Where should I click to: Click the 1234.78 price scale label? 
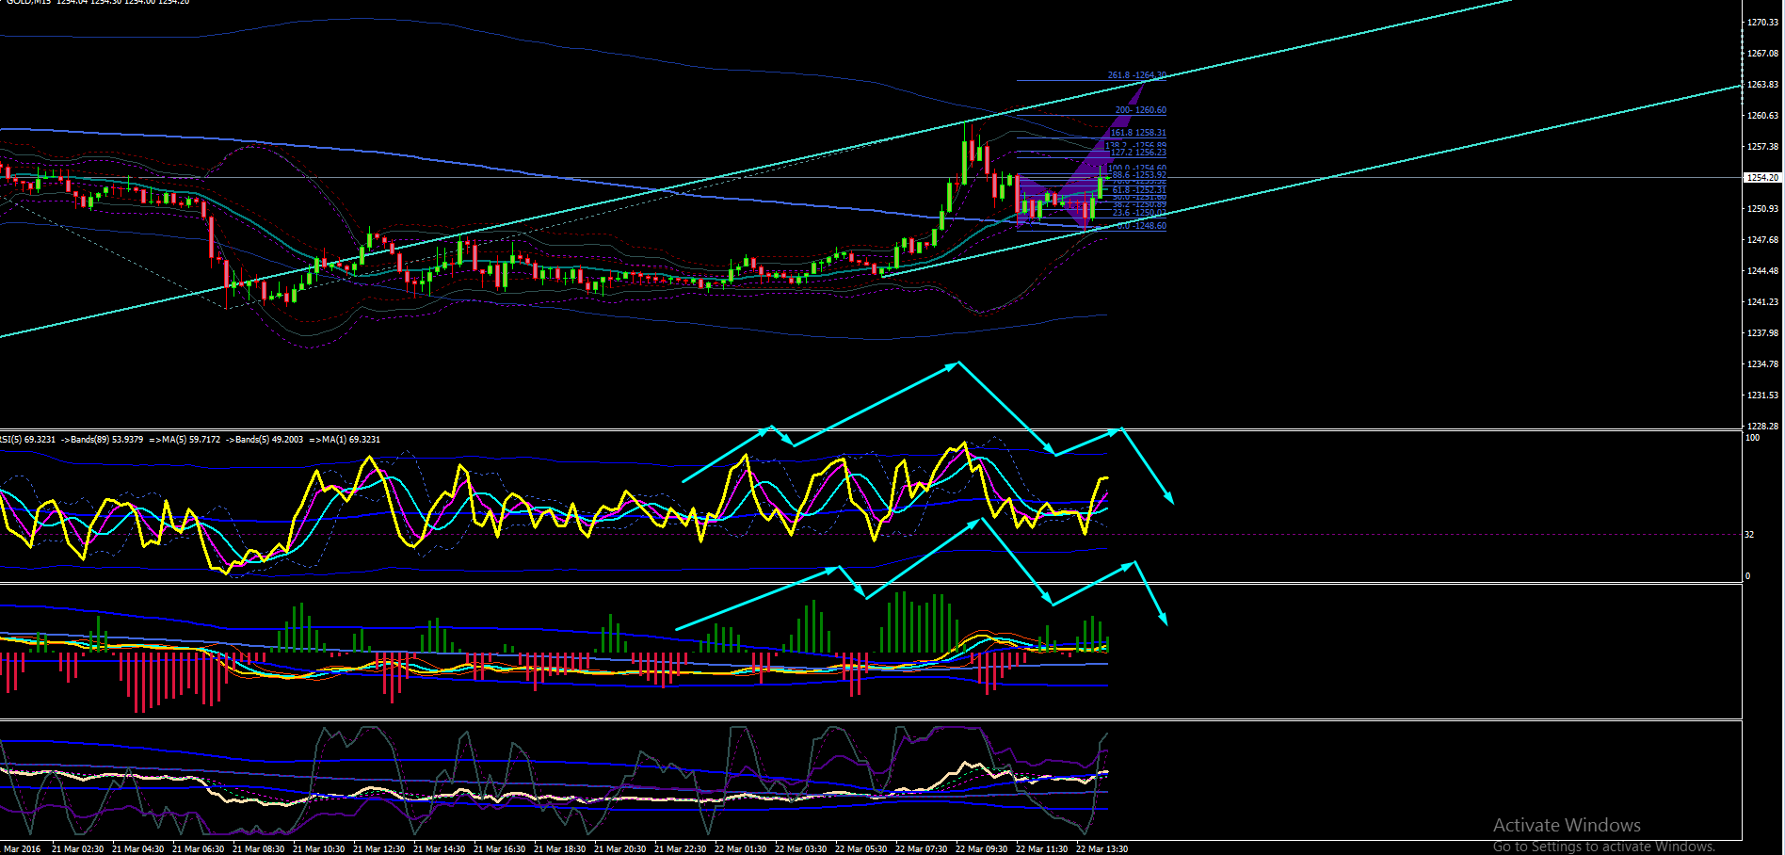tap(1762, 364)
